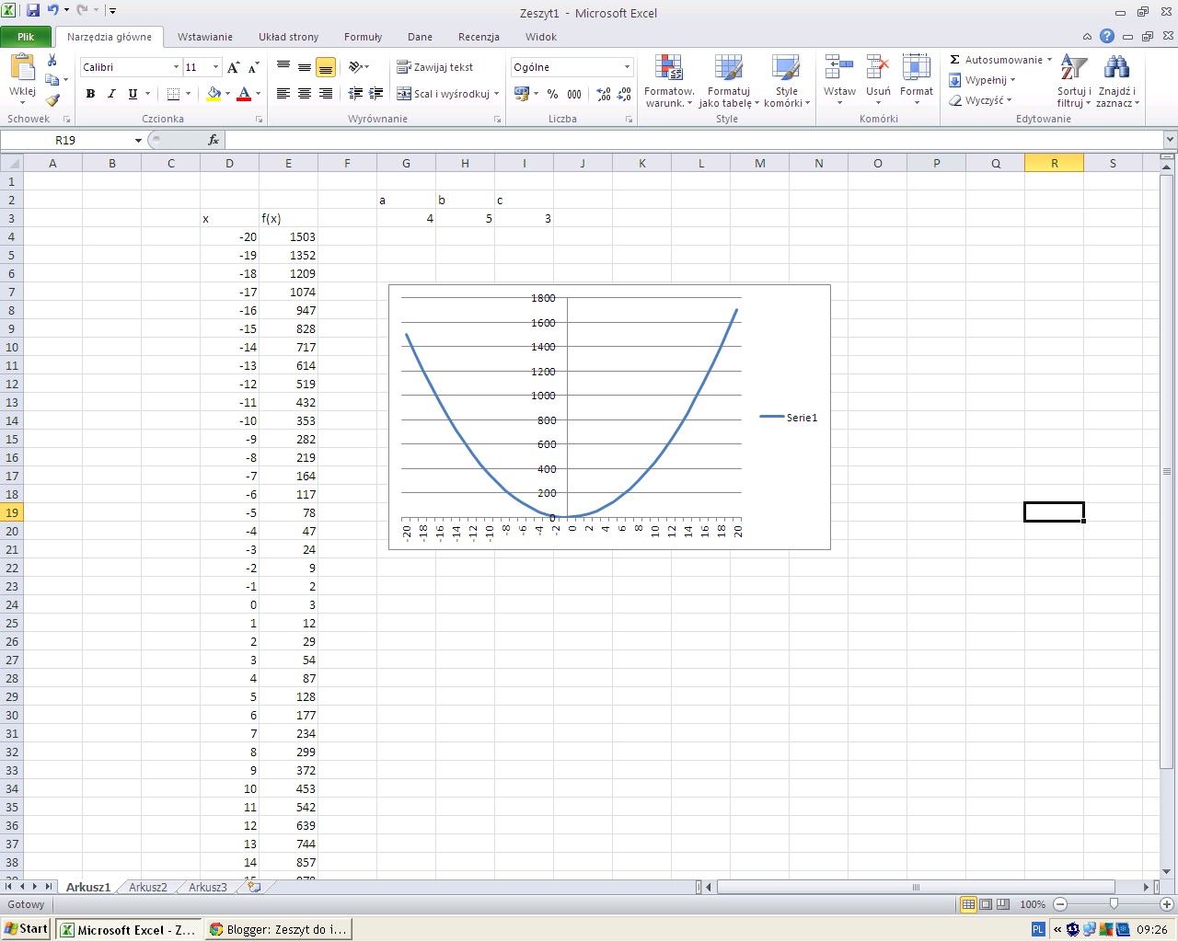Click the conditional formatting icon
This screenshot has width=1178, height=942.
[669, 69]
